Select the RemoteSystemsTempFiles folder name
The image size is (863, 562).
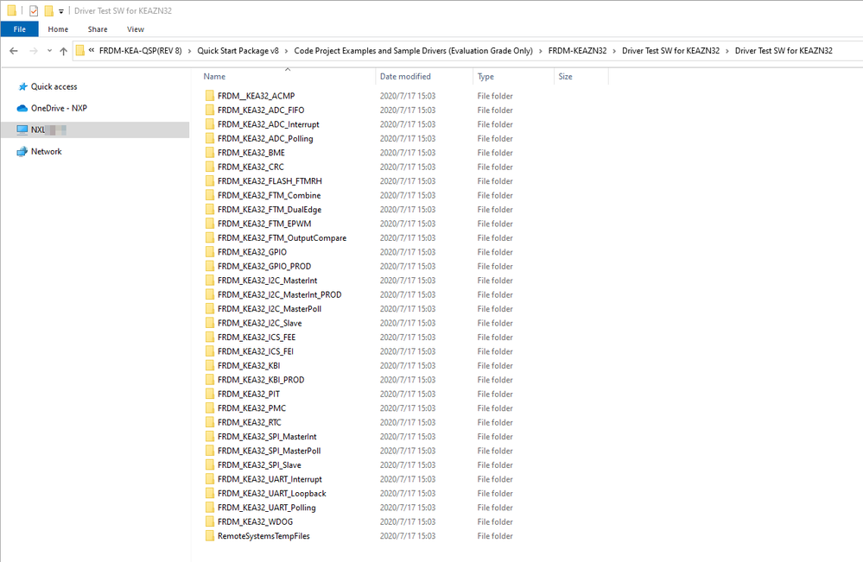(263, 536)
